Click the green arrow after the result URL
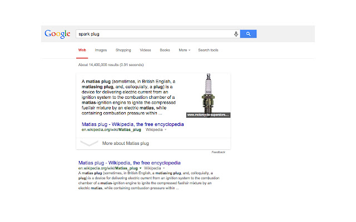356x222 pixels. point(141,168)
